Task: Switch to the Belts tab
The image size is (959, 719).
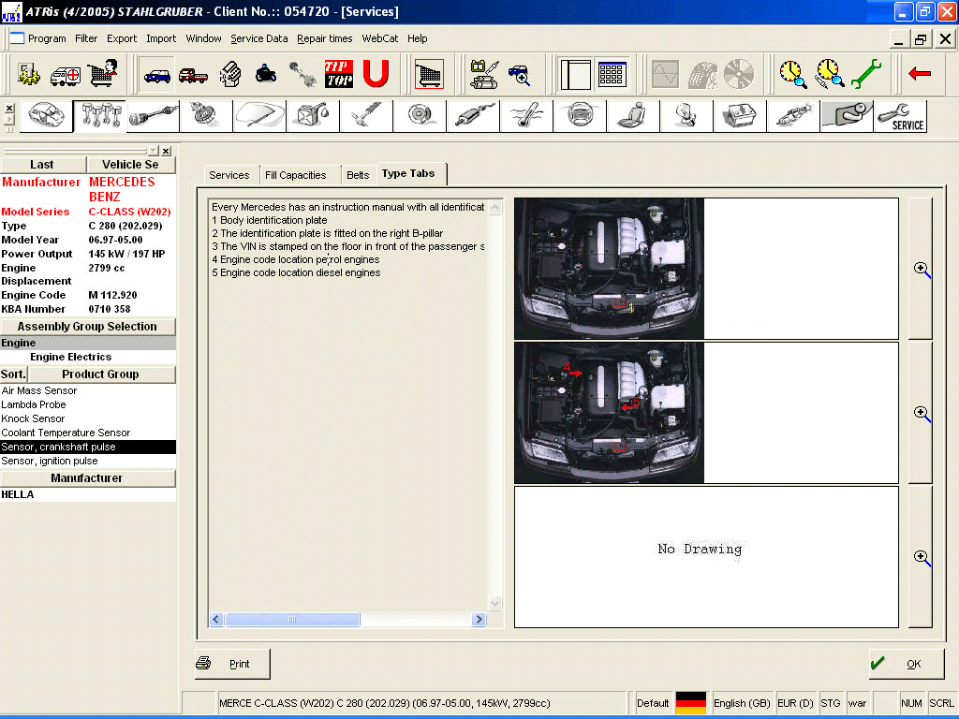Action: pyautogui.click(x=358, y=175)
